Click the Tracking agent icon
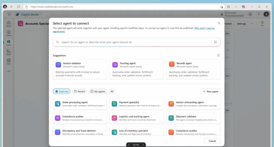The image size is (274, 147). [115, 65]
